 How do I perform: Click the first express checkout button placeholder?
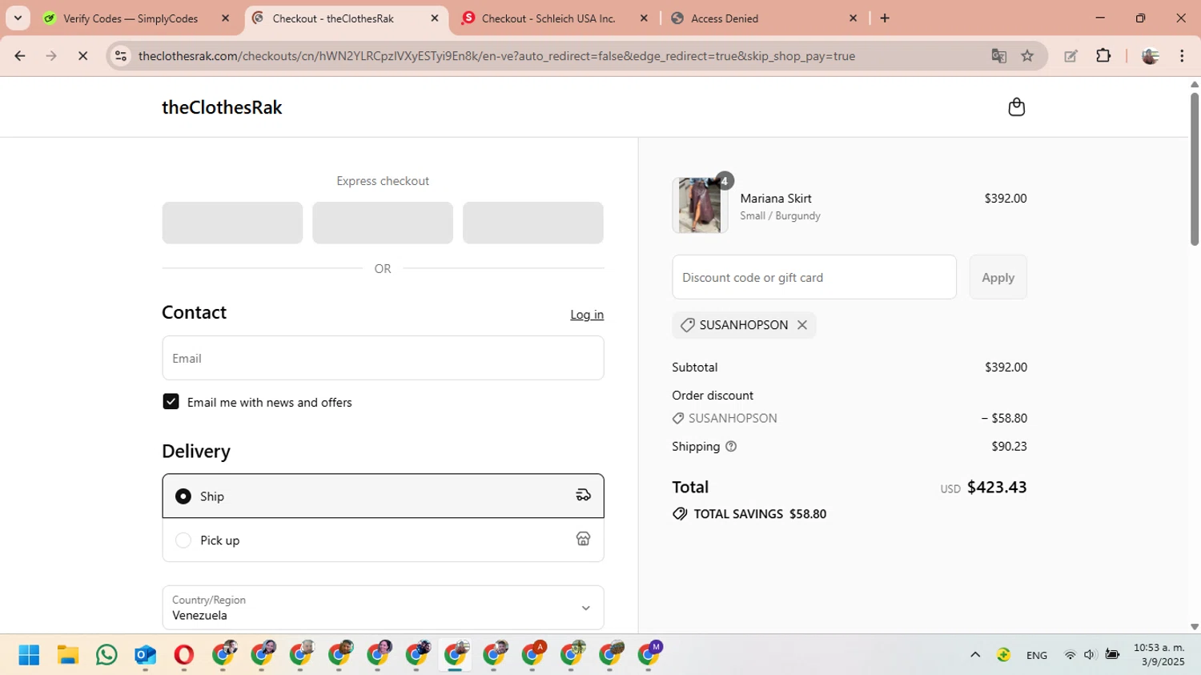point(232,223)
